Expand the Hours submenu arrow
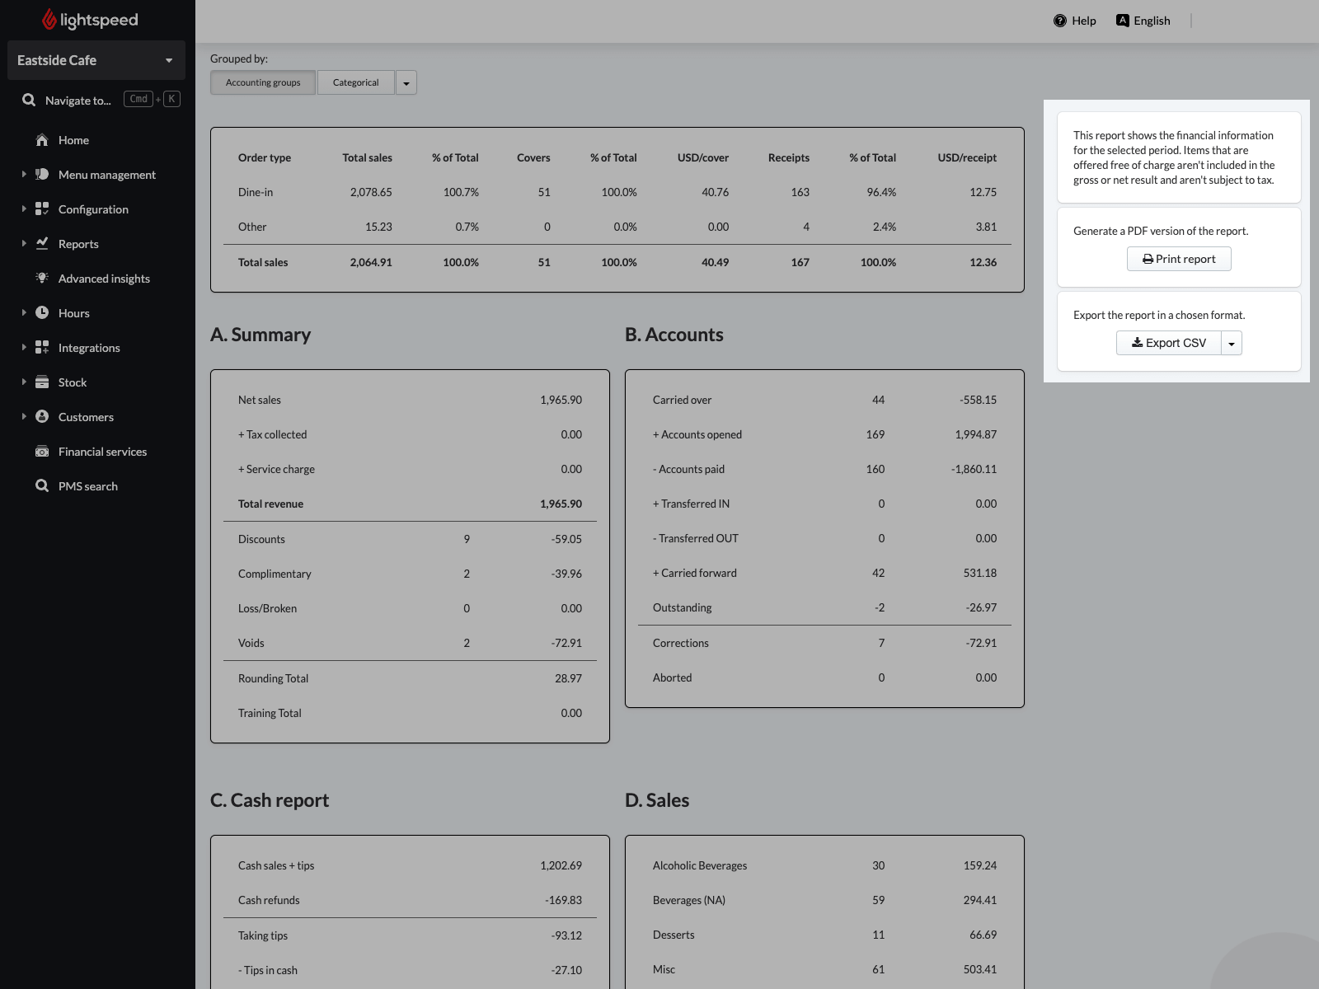This screenshot has width=1319, height=989. pyautogui.click(x=24, y=313)
